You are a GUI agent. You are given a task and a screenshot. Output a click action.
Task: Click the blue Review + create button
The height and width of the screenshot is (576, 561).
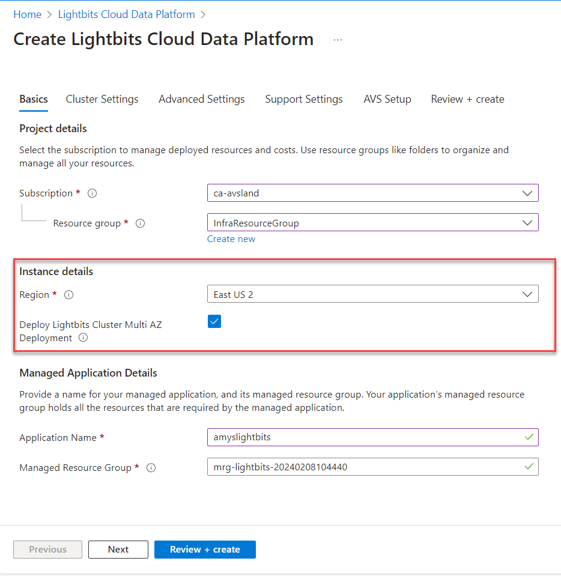coord(205,550)
